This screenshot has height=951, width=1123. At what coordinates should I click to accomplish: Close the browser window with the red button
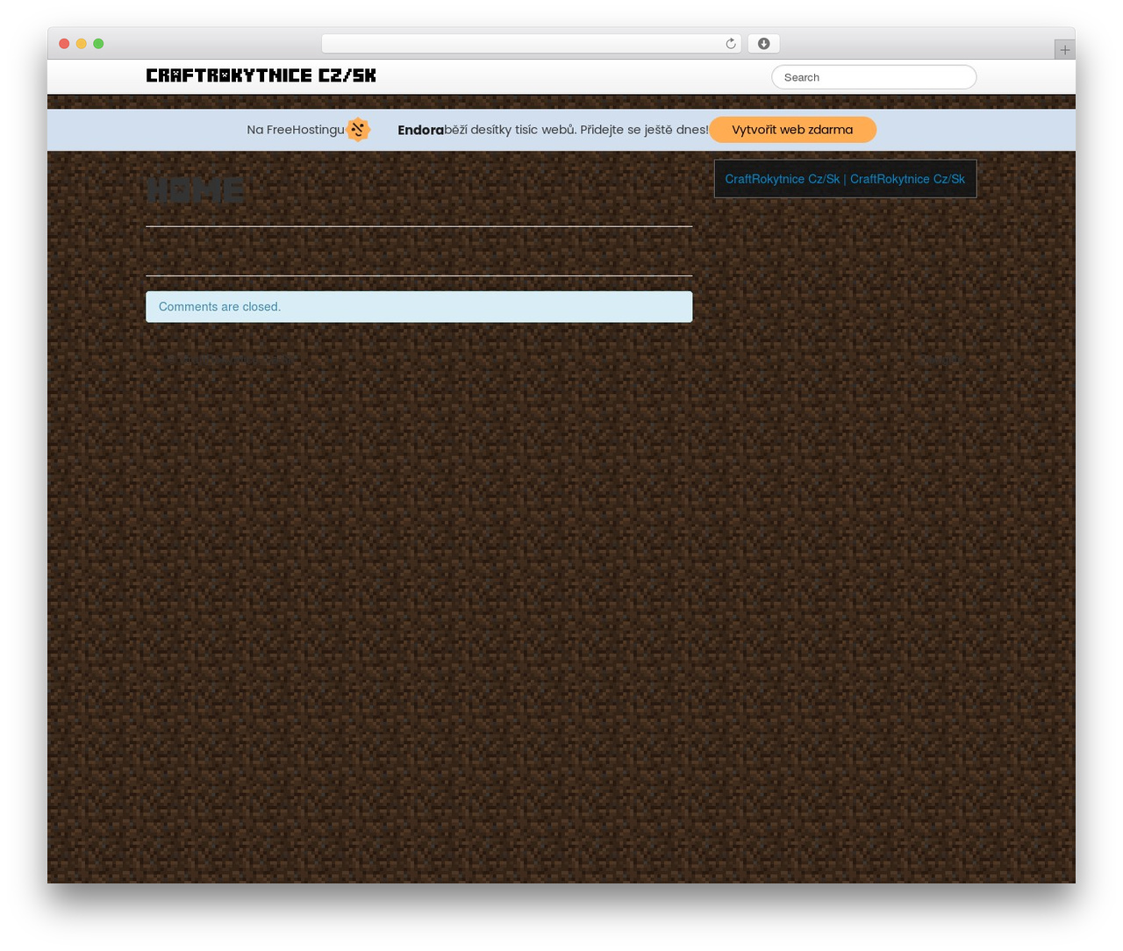pos(64,44)
